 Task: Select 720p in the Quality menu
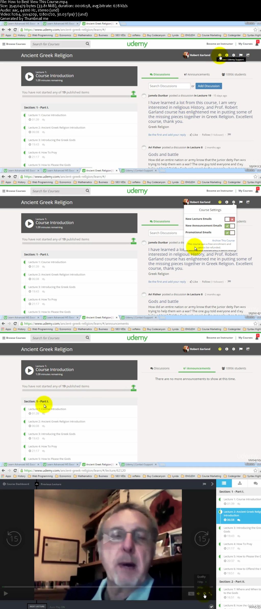(200, 582)
